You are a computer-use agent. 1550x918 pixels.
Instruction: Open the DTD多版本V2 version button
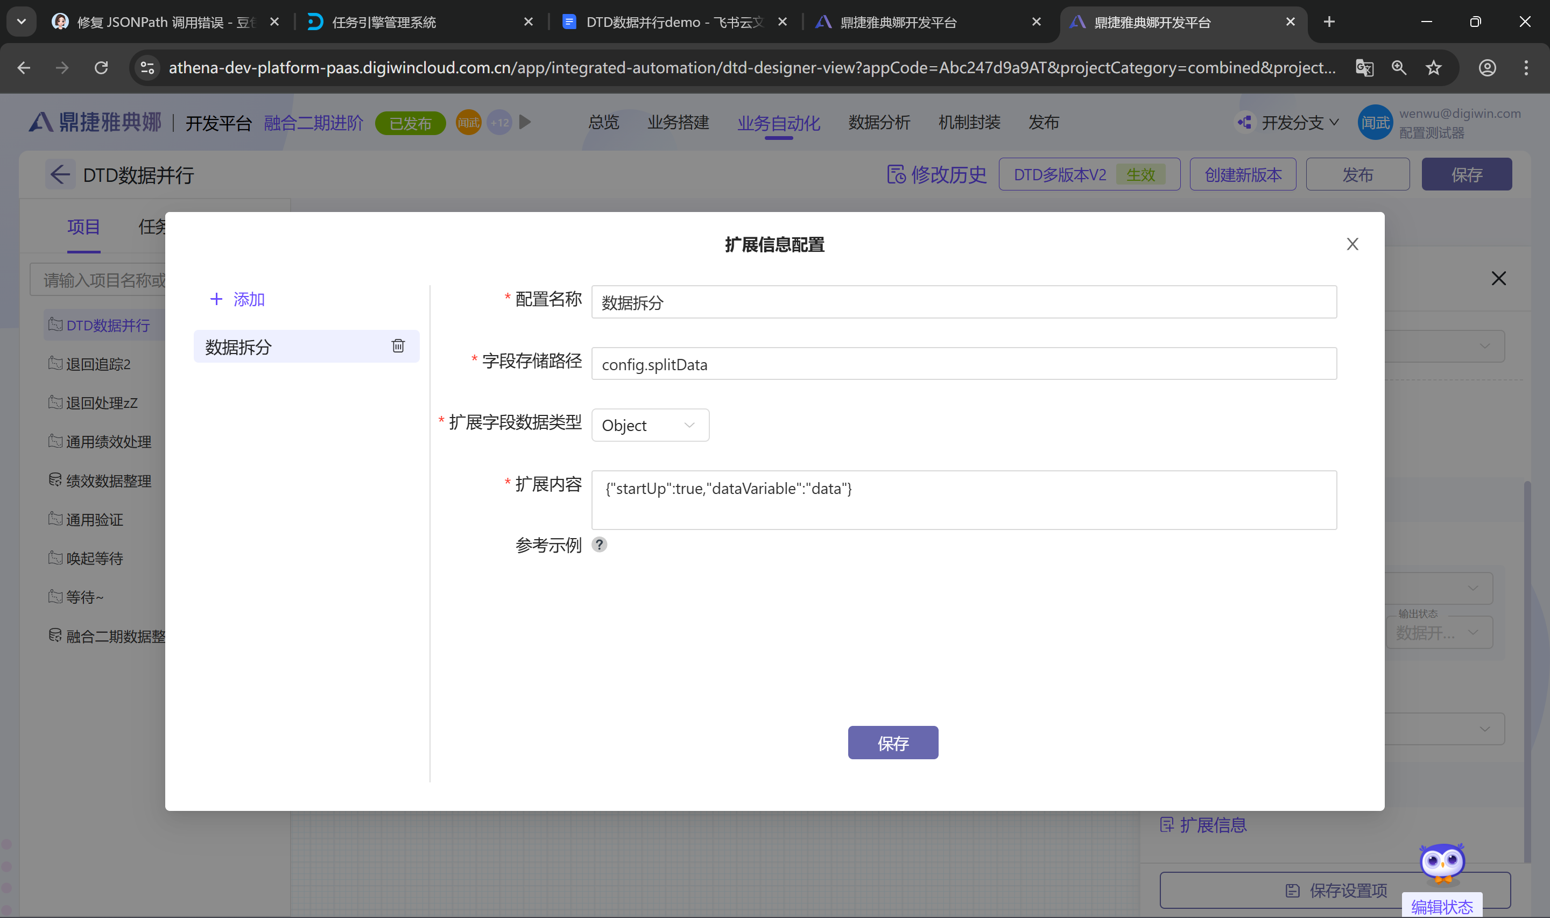pyautogui.click(x=1089, y=174)
